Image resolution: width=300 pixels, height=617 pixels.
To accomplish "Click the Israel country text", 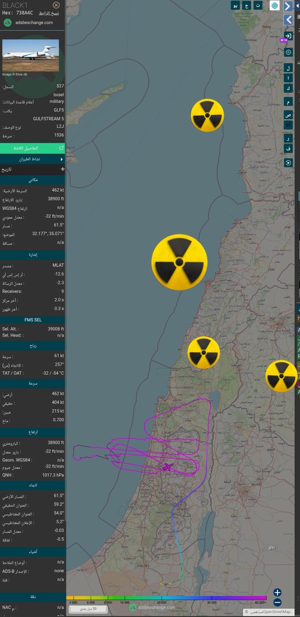I will pyautogui.click(x=58, y=95).
